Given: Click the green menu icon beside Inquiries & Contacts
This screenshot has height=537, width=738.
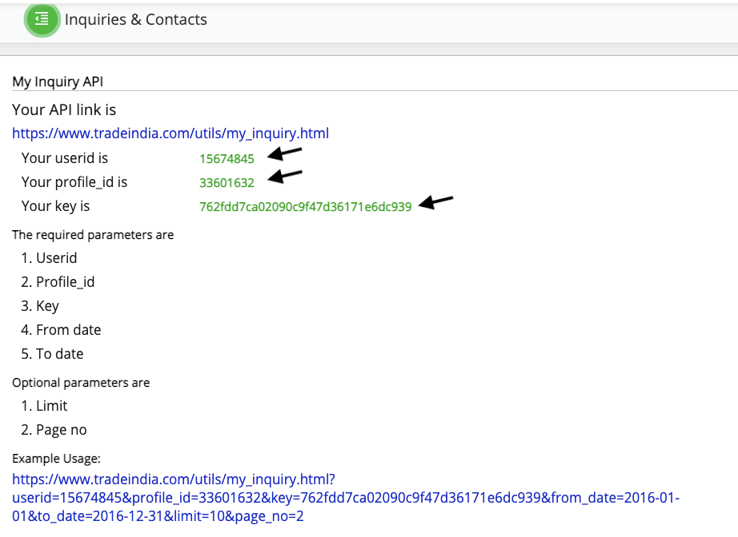Looking at the screenshot, I should [42, 19].
